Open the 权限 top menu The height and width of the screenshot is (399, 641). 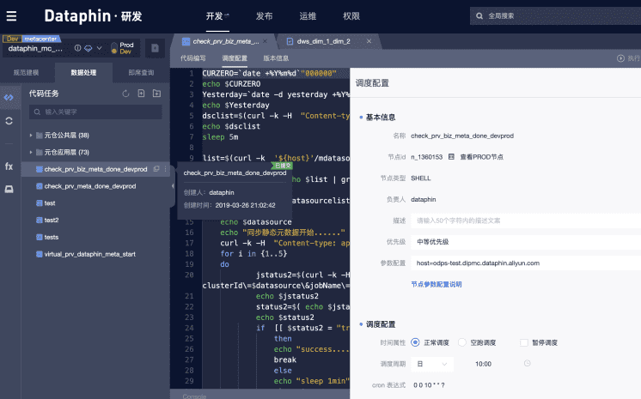(351, 16)
